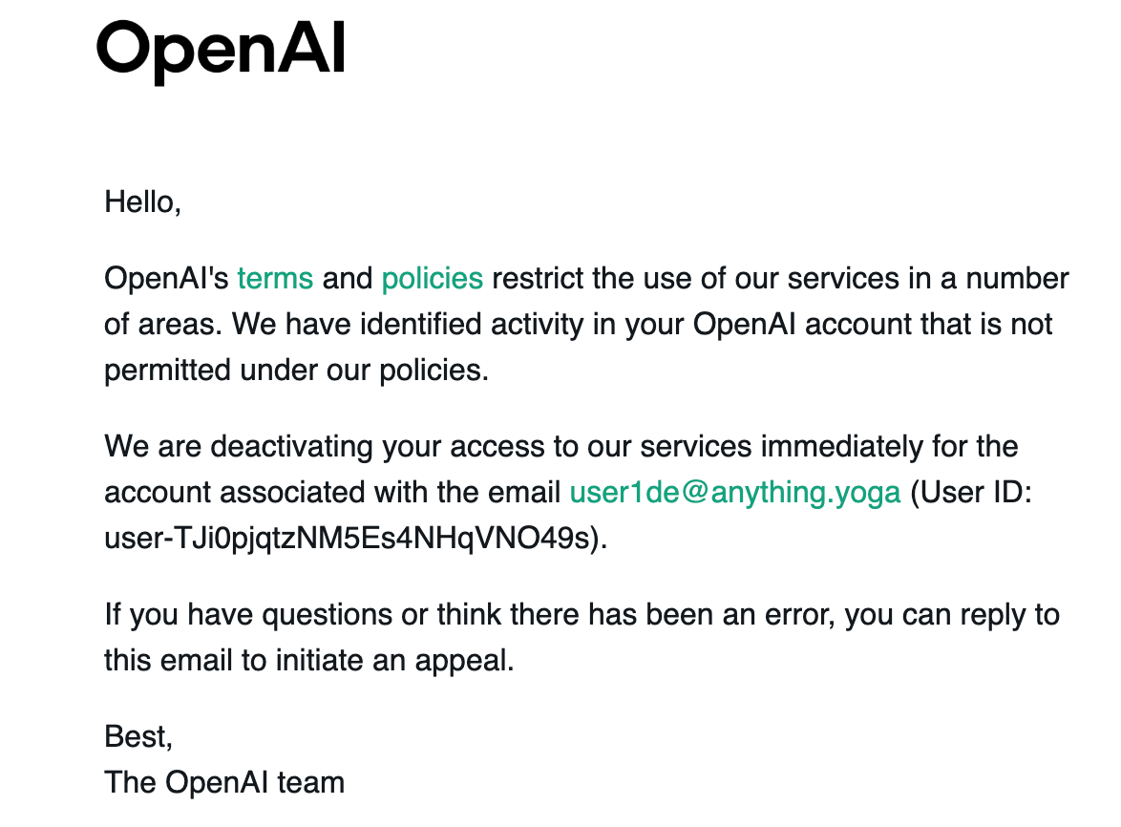Open the green 'policies' link
1121x827 pixels.
click(433, 279)
